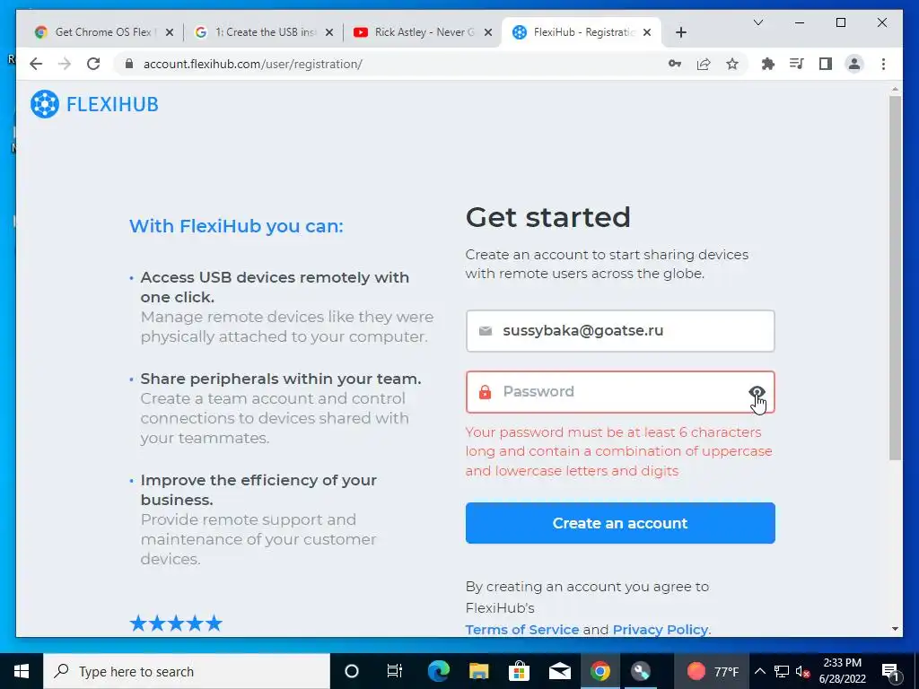This screenshot has height=689, width=919.
Task: Open Chrome extensions puzzle icon
Action: click(768, 64)
